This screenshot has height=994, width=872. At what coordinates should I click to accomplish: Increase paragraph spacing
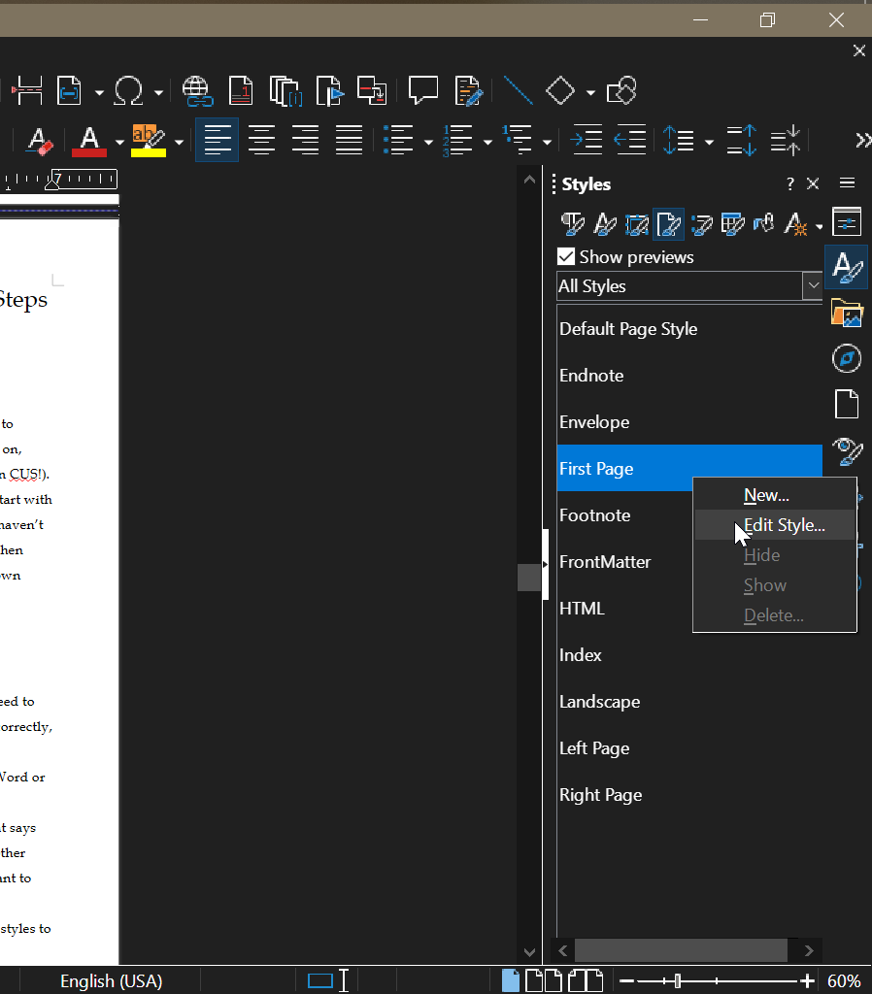(x=741, y=140)
